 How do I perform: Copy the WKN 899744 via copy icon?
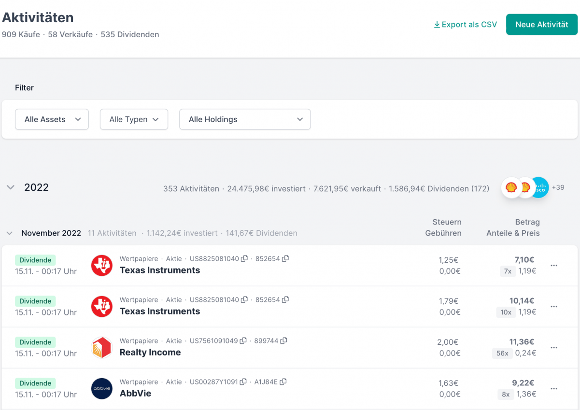click(x=283, y=340)
